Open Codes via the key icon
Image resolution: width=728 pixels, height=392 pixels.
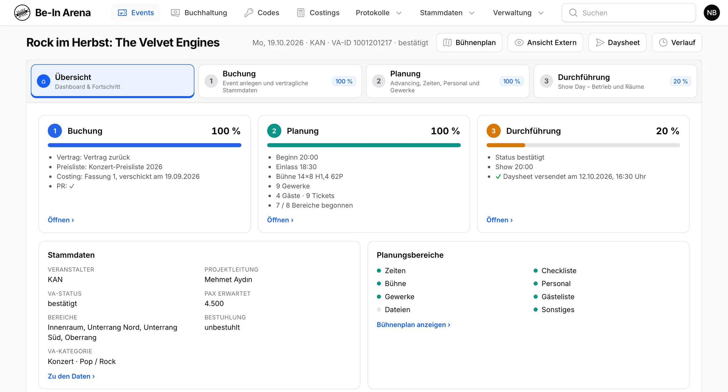(x=249, y=13)
